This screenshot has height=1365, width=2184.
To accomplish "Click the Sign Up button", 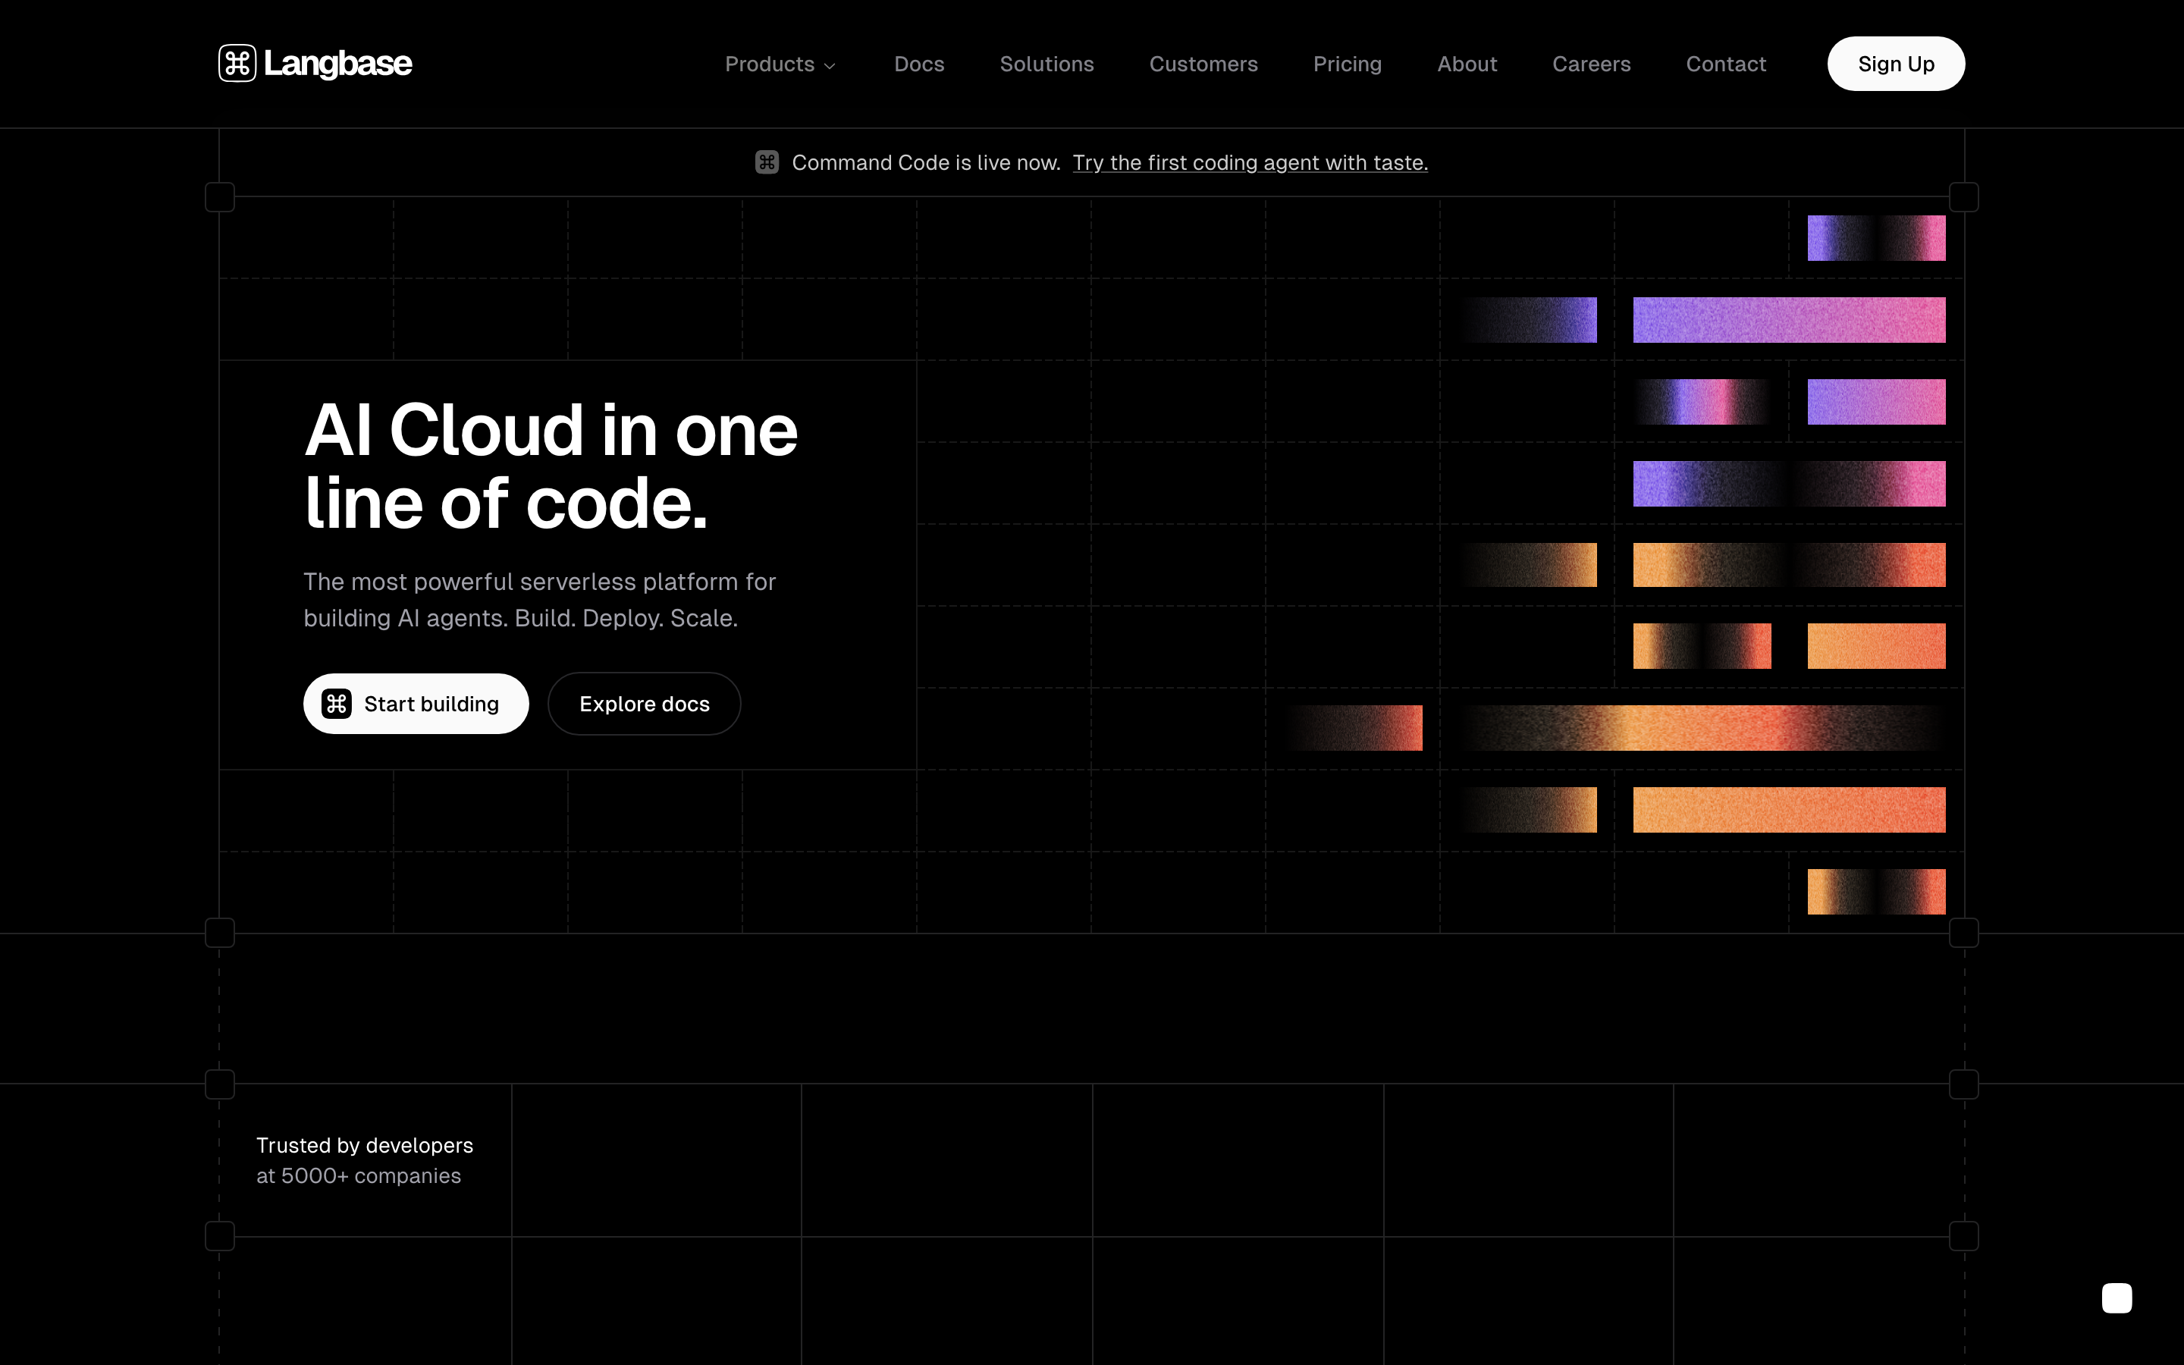I will 1895,64.
